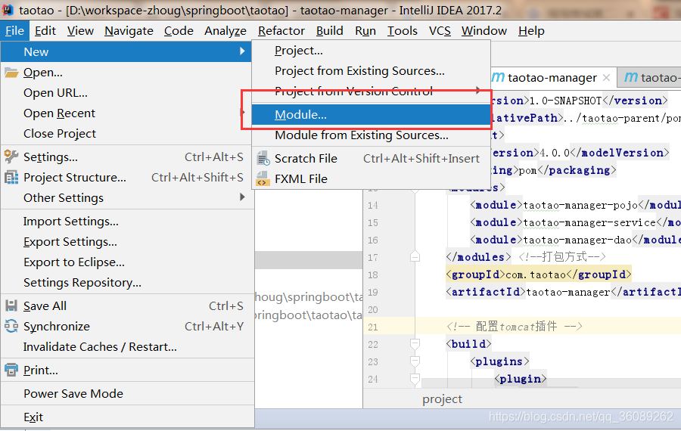Screen dimensions: 681x431
Task: Open the Window menu
Action: click(x=484, y=31)
